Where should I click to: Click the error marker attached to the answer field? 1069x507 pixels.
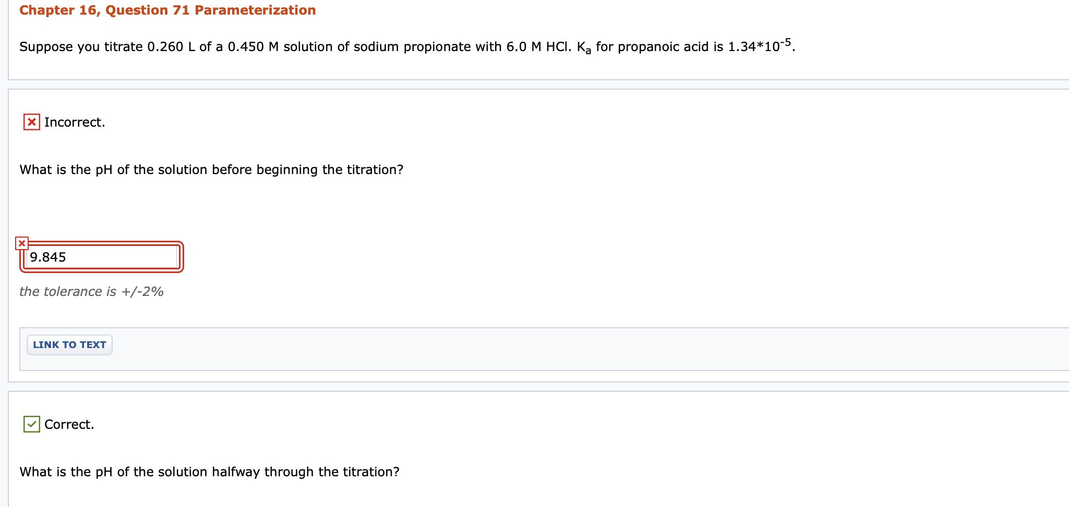click(x=21, y=242)
